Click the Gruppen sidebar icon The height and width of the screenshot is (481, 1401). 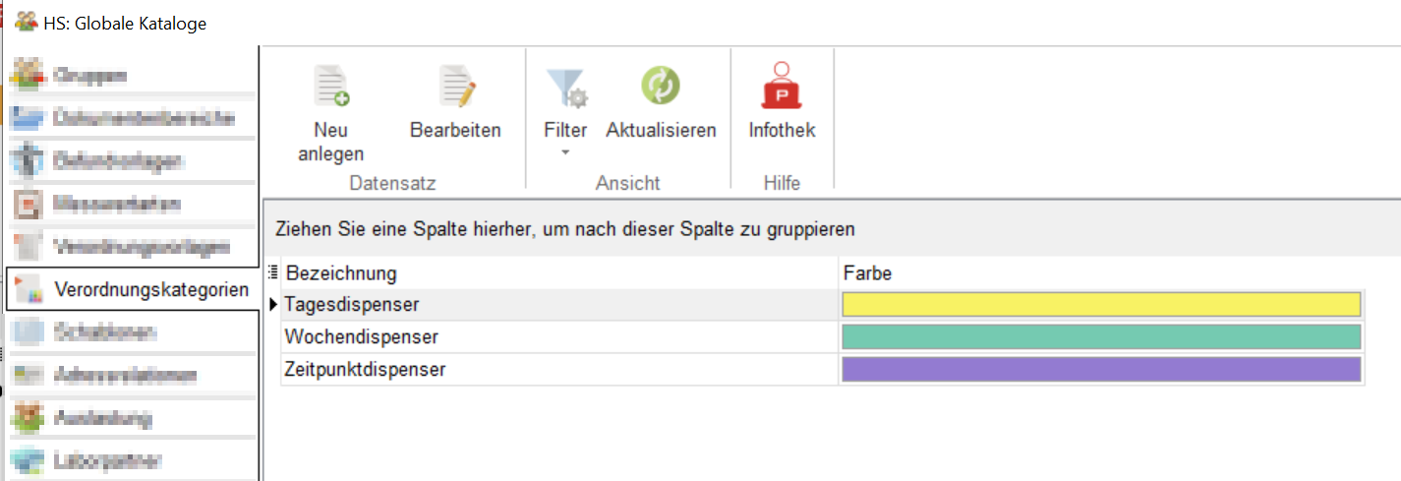28,75
